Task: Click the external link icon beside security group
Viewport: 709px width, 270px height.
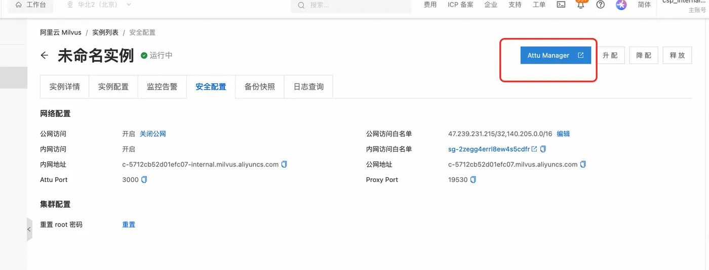Action: (534, 149)
